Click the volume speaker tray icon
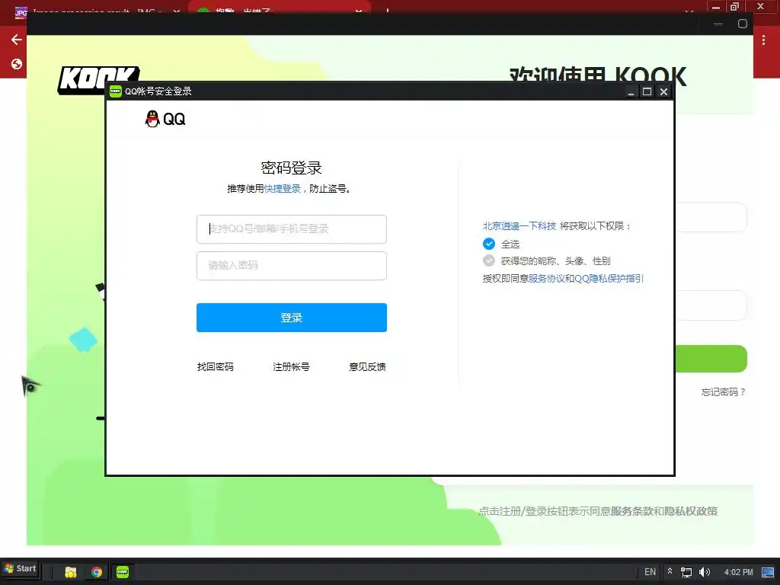The height and width of the screenshot is (585, 780). tap(705, 573)
